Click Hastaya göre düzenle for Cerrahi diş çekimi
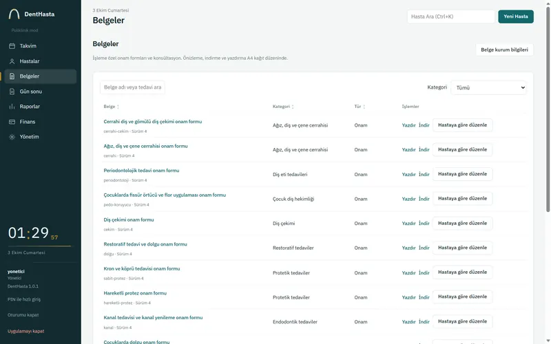 (x=462, y=125)
